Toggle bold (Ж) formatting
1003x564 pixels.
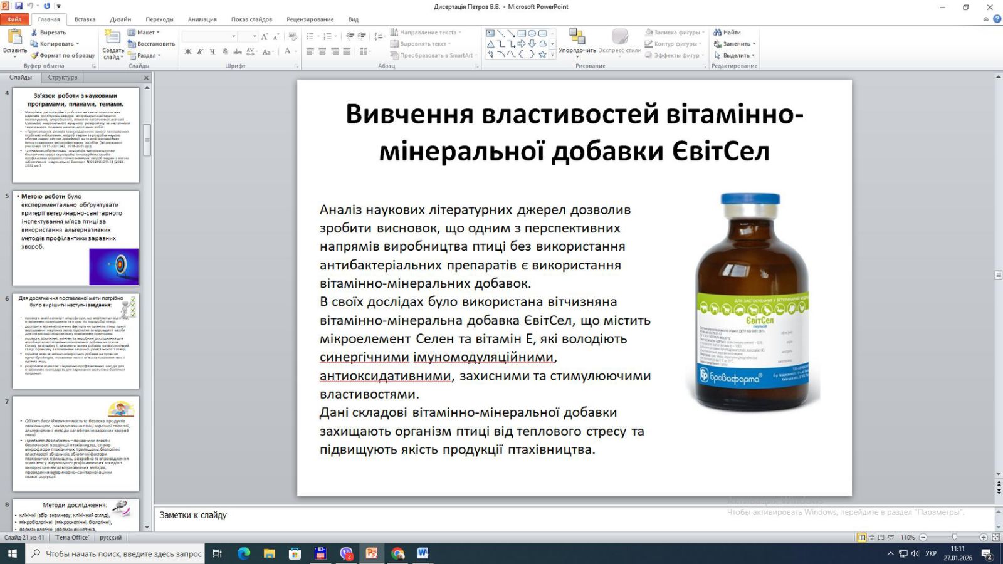tap(188, 52)
